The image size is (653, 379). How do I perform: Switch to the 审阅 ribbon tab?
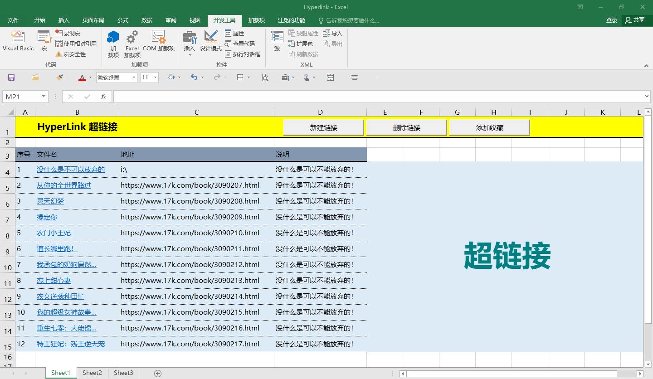click(171, 20)
